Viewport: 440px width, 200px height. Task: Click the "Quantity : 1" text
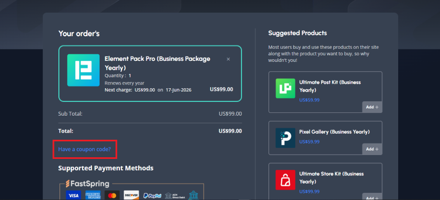[118, 76]
